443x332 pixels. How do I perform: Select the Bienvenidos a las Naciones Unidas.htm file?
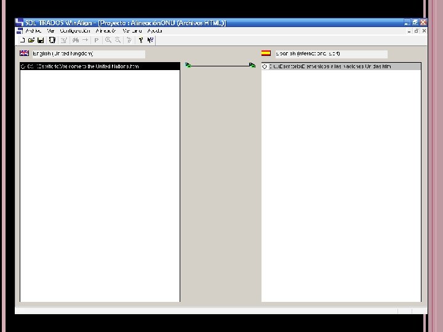(341, 66)
